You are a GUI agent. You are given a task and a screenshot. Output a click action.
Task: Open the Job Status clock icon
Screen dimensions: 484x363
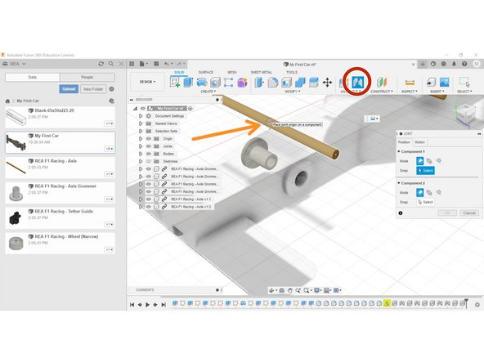tap(444, 64)
